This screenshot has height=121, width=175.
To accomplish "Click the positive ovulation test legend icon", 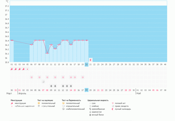I will click(39, 103).
